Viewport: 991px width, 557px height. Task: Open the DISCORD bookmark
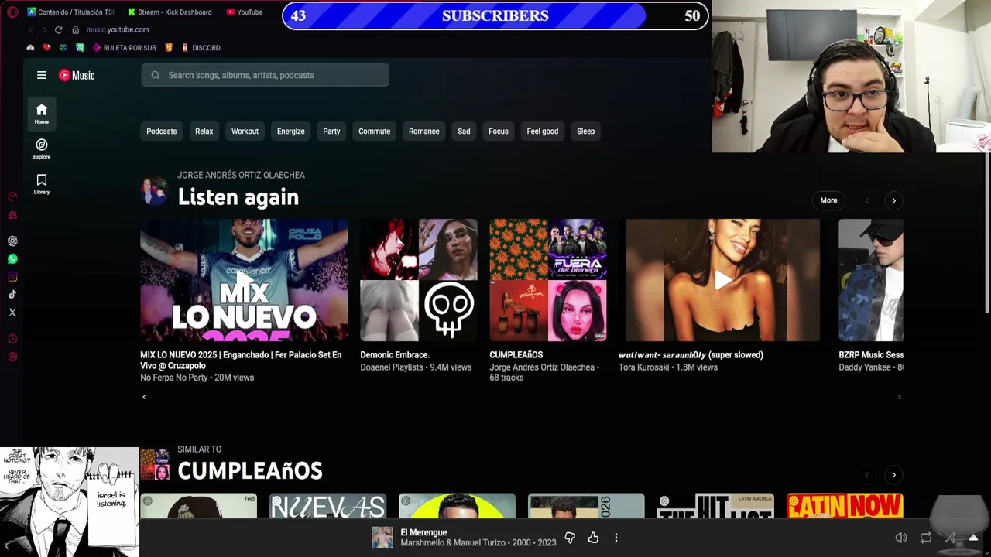(201, 48)
